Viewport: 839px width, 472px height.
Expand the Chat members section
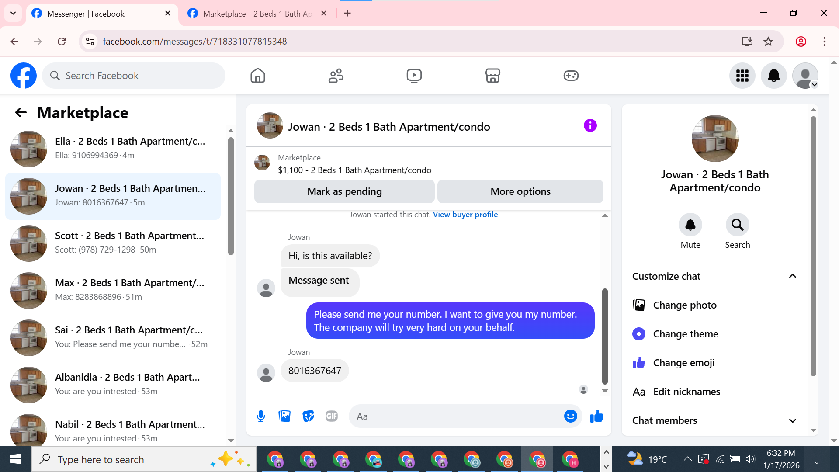point(792,420)
